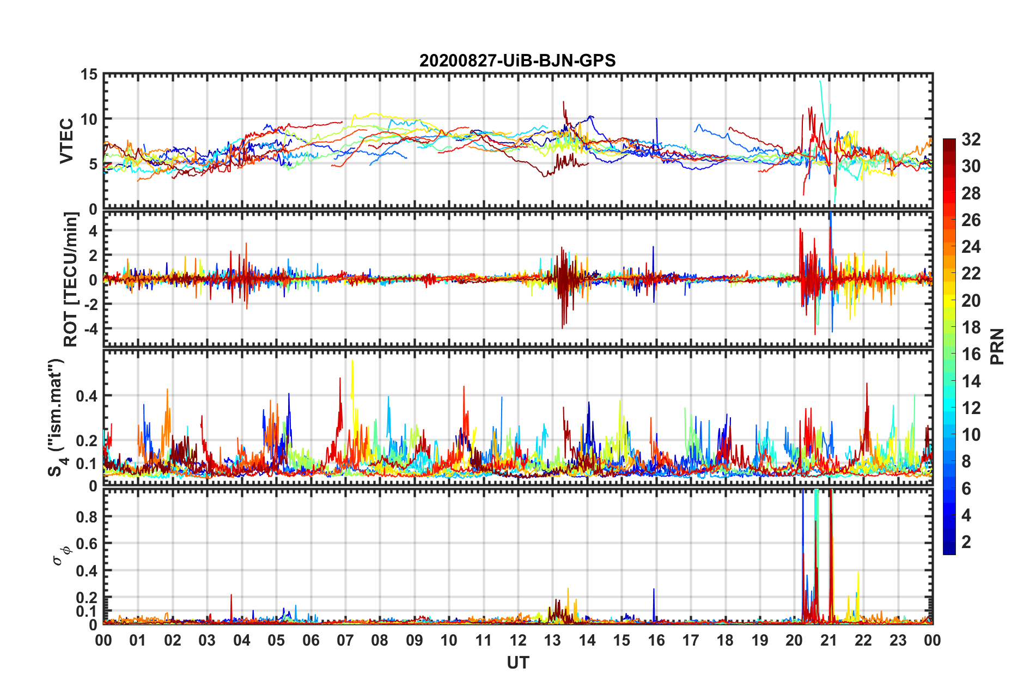The image size is (1036, 693).
Task: Select the "22" PRN colorbar tick
Action: (x=971, y=273)
